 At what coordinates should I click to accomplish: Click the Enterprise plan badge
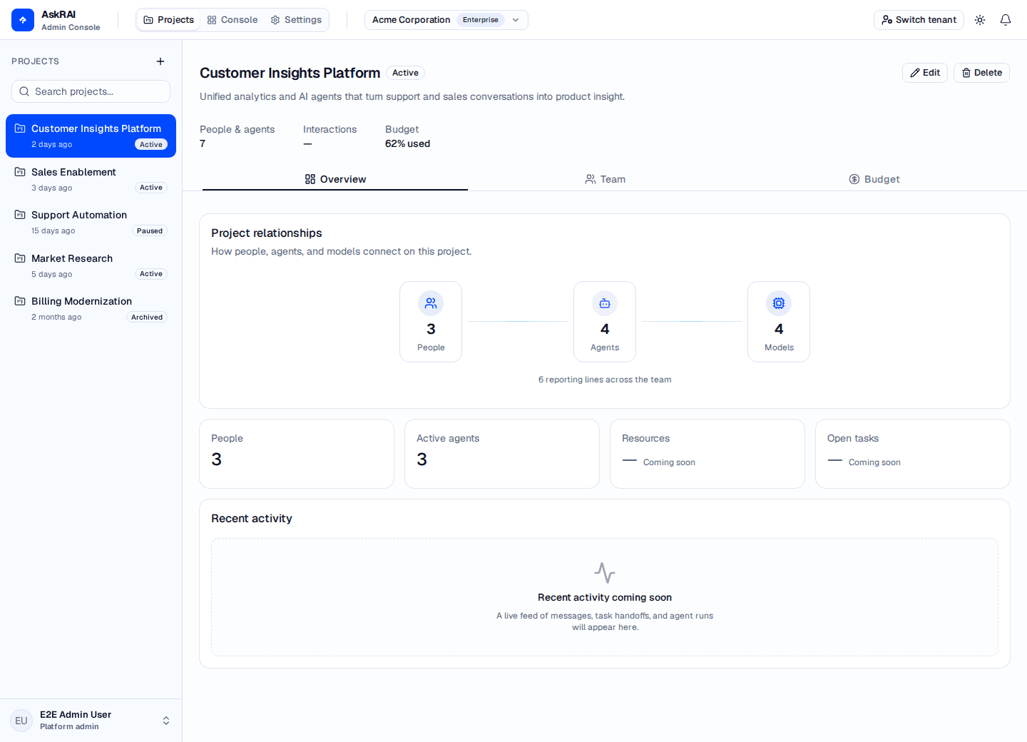[481, 20]
